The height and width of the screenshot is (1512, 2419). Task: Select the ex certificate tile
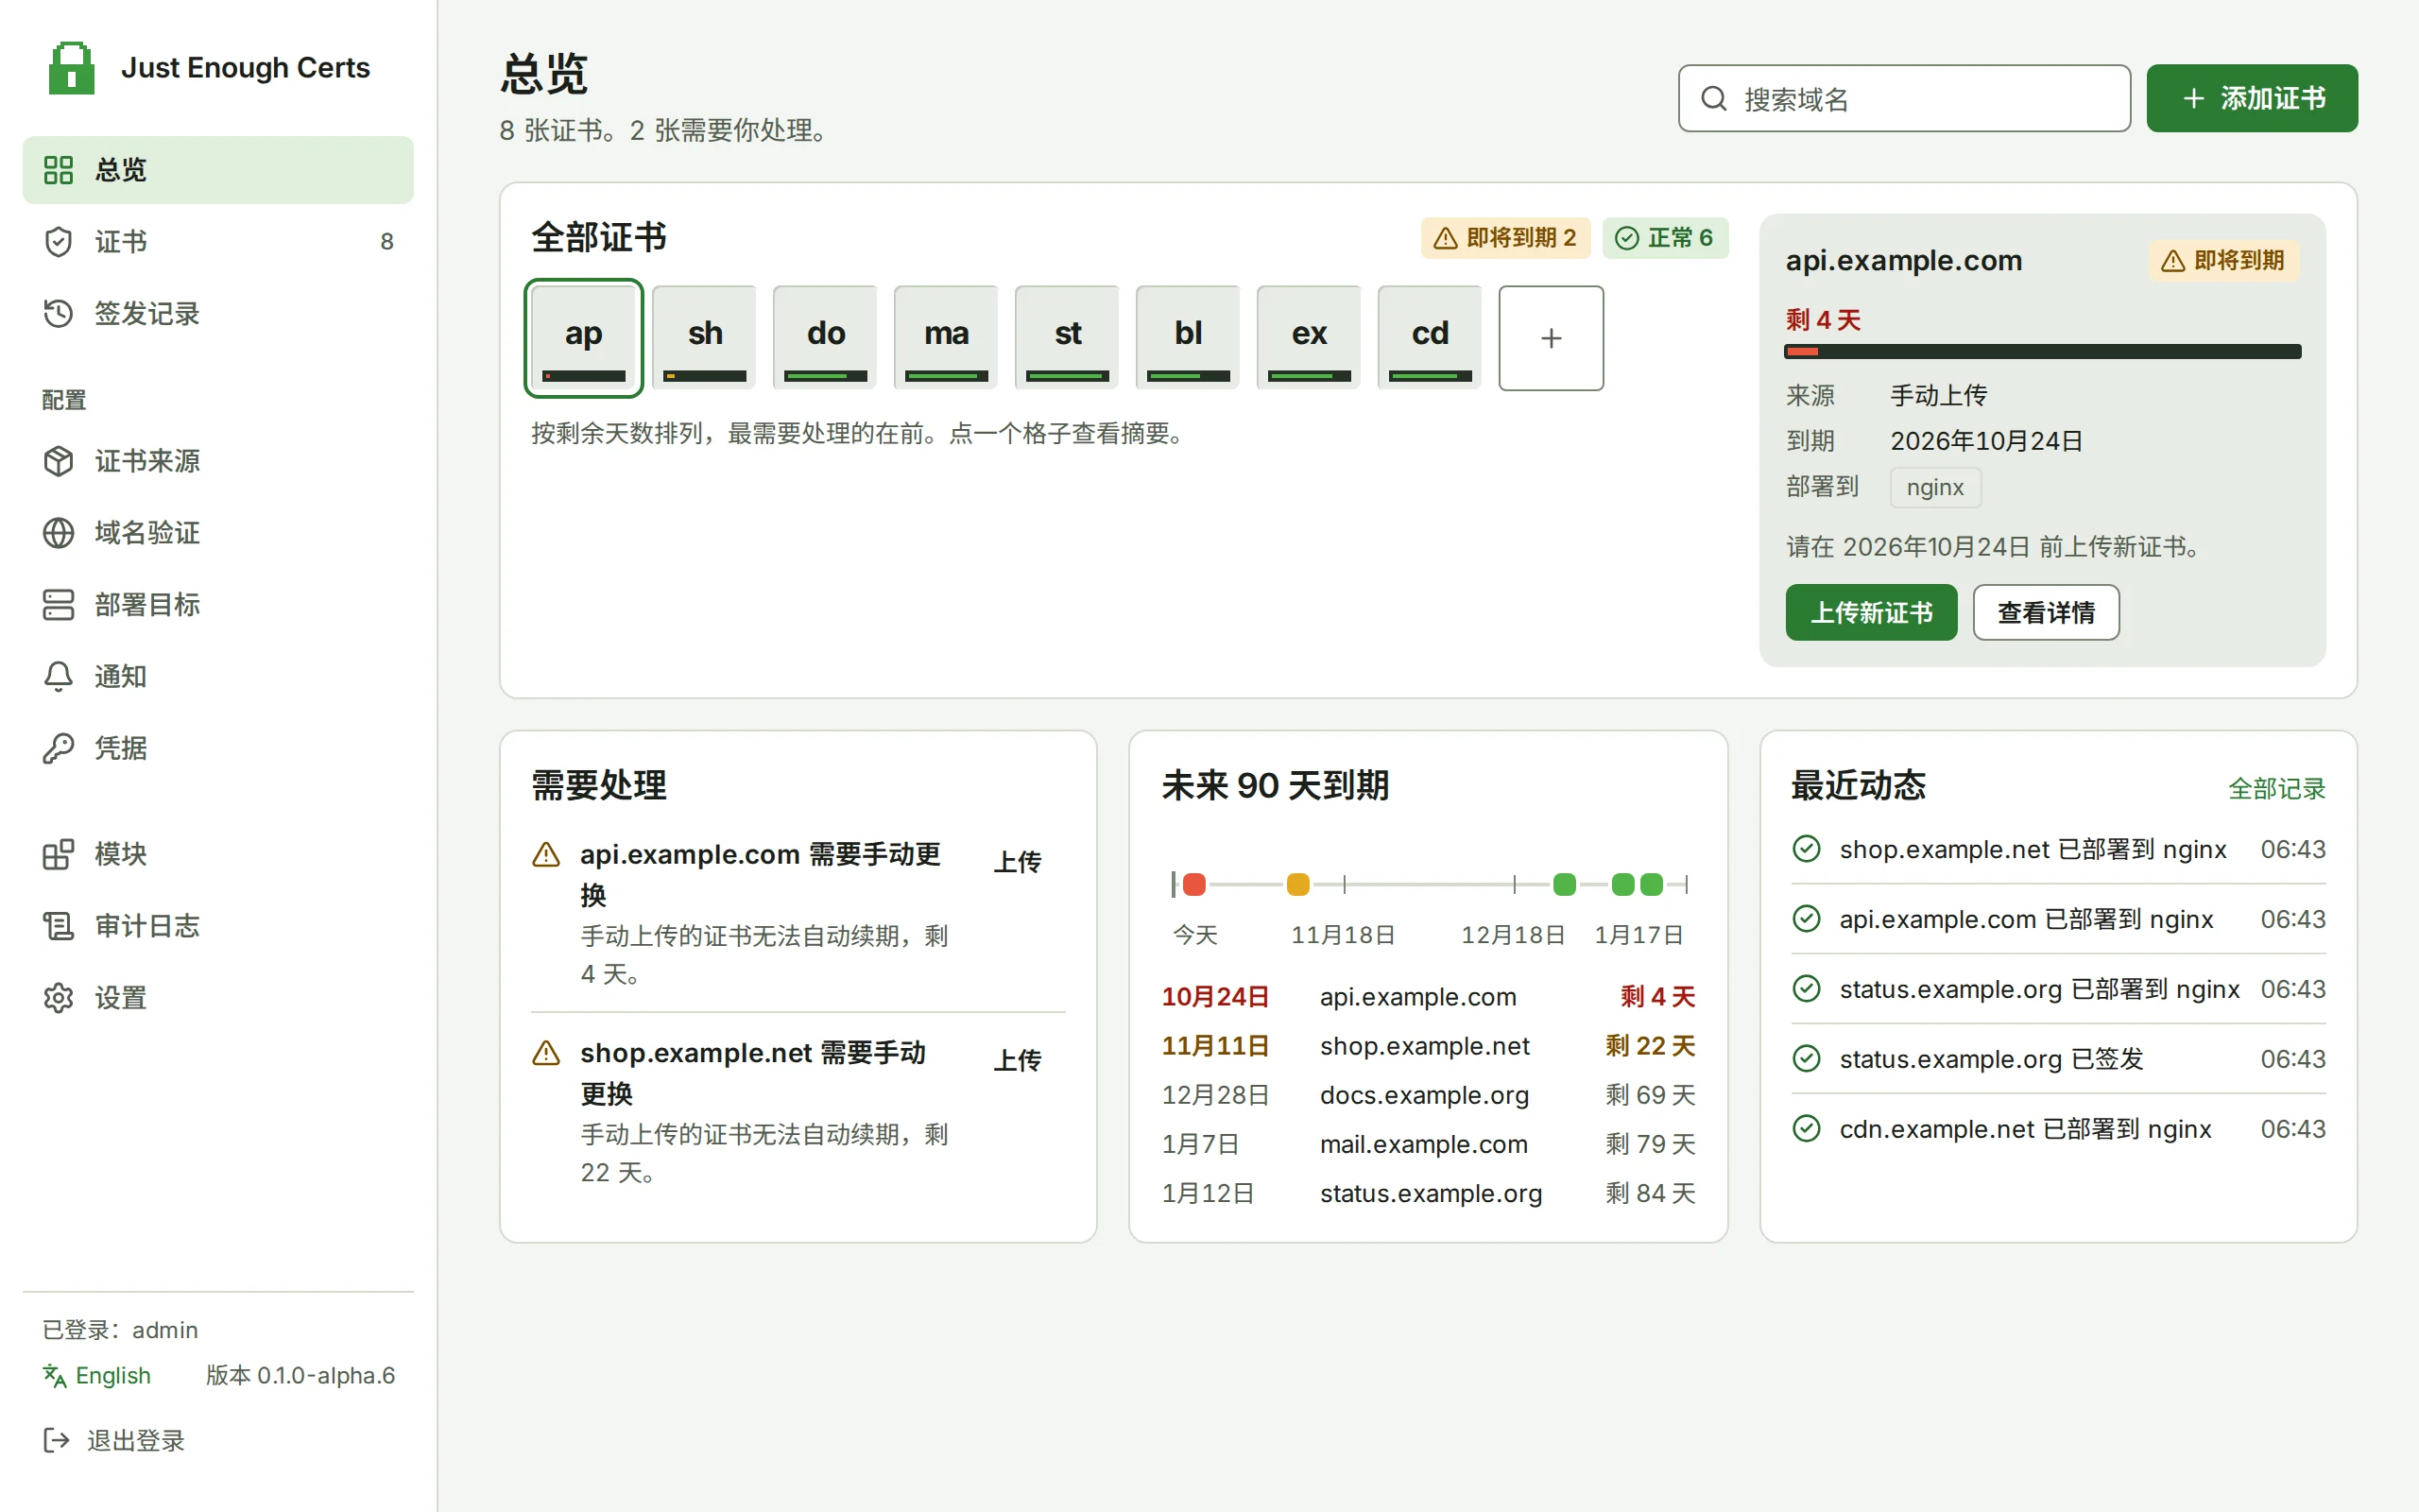pyautogui.click(x=1310, y=338)
